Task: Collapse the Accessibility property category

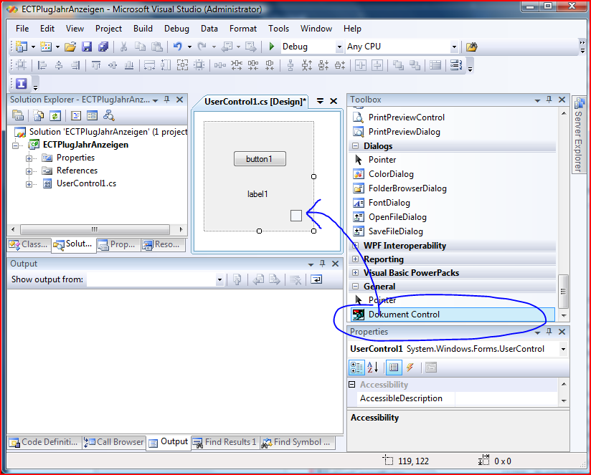Action: point(352,384)
